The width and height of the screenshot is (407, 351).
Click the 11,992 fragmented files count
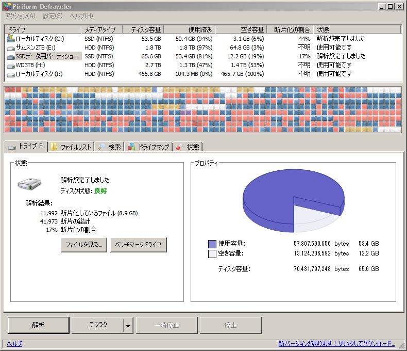coord(49,214)
